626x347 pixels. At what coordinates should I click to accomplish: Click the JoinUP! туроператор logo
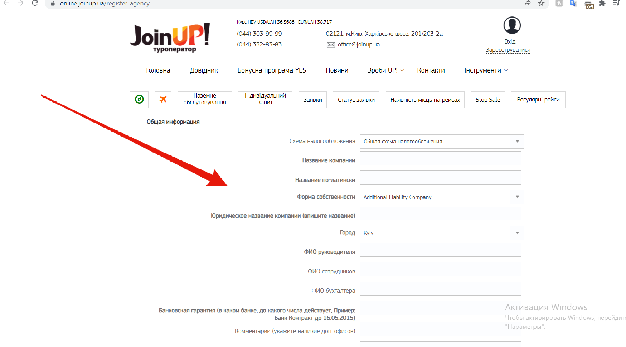pos(170,38)
